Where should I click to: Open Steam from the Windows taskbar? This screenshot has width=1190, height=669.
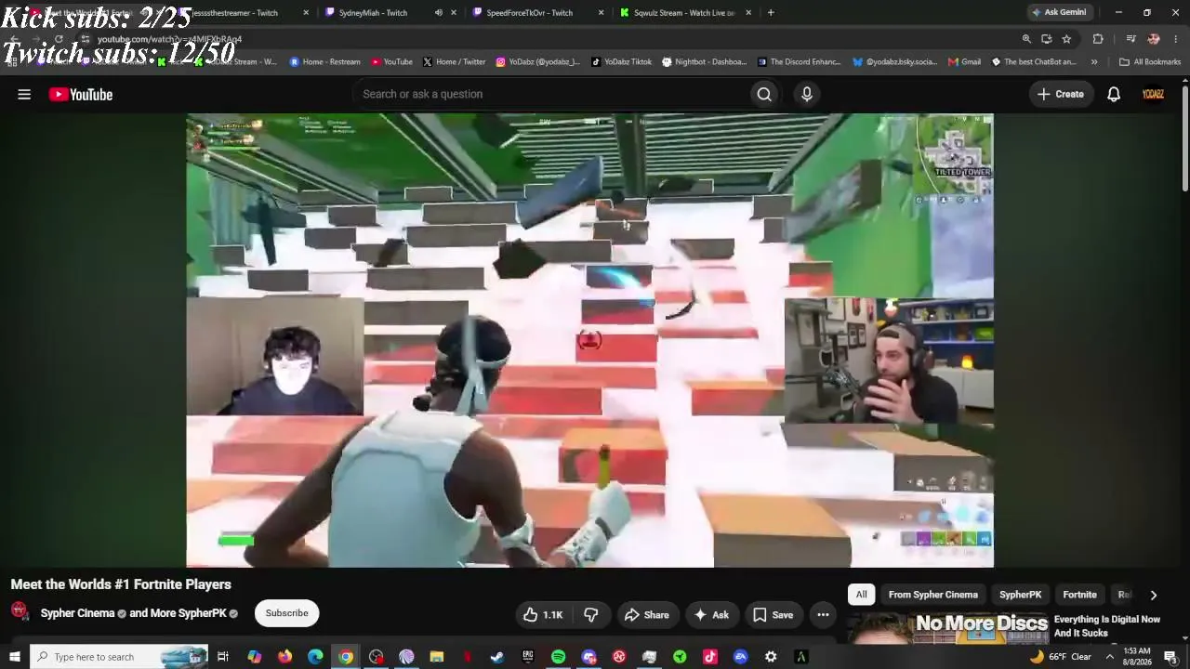pos(497,657)
